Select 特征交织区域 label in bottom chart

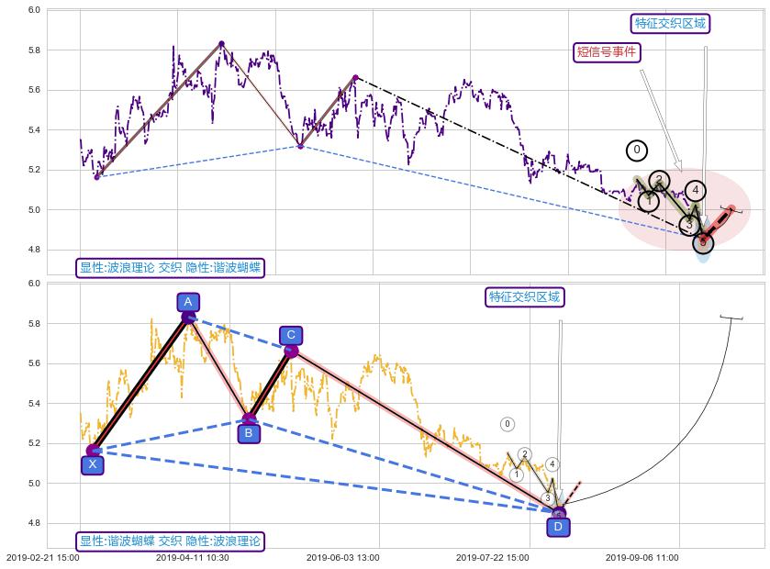click(x=525, y=296)
